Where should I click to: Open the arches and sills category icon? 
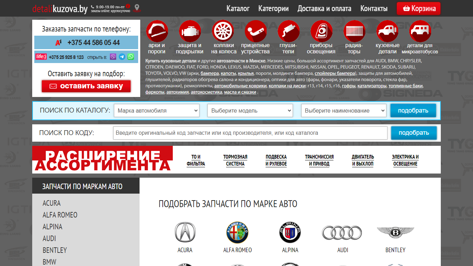[157, 31]
